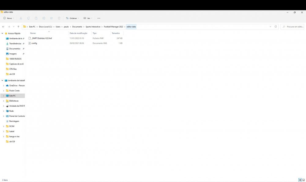Open the Reciclagem recycle bin
This screenshot has height=182, width=306.
(14, 121)
